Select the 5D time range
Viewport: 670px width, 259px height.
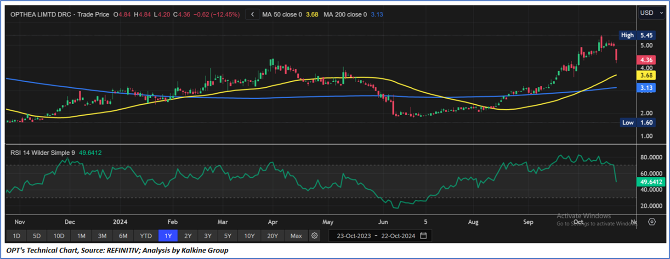pyautogui.click(x=37, y=236)
